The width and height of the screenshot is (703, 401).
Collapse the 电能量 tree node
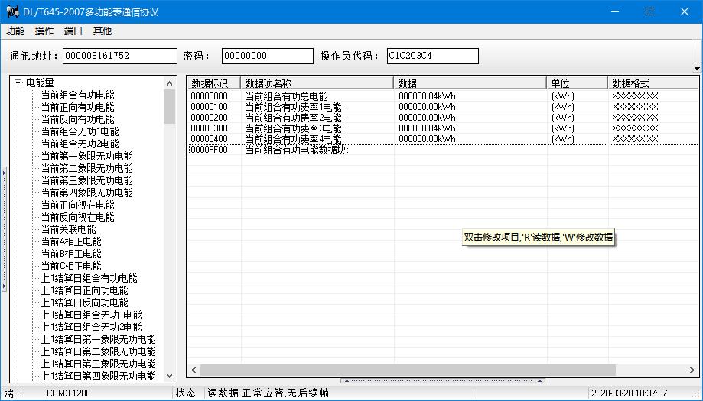18,82
